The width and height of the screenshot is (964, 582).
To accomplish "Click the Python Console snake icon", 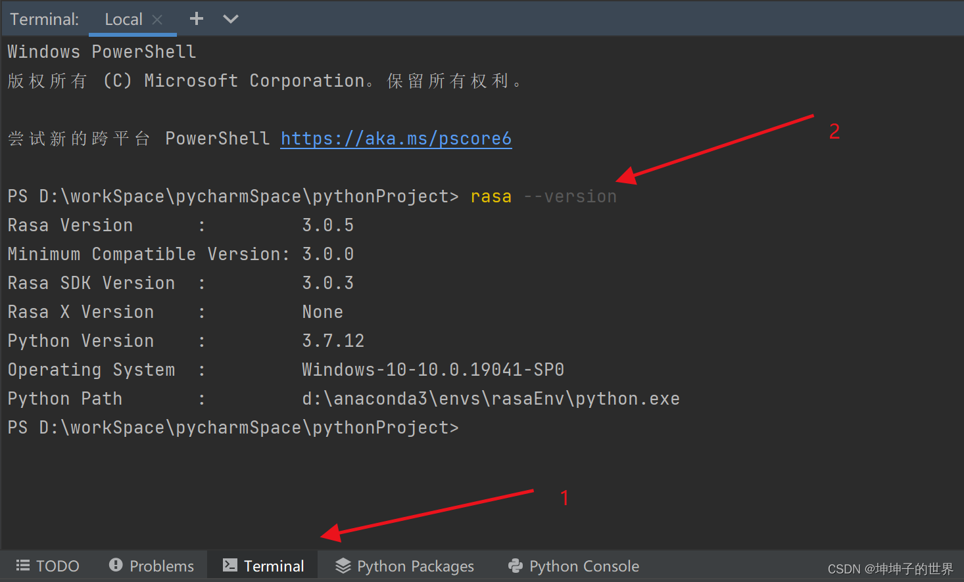I will [516, 566].
